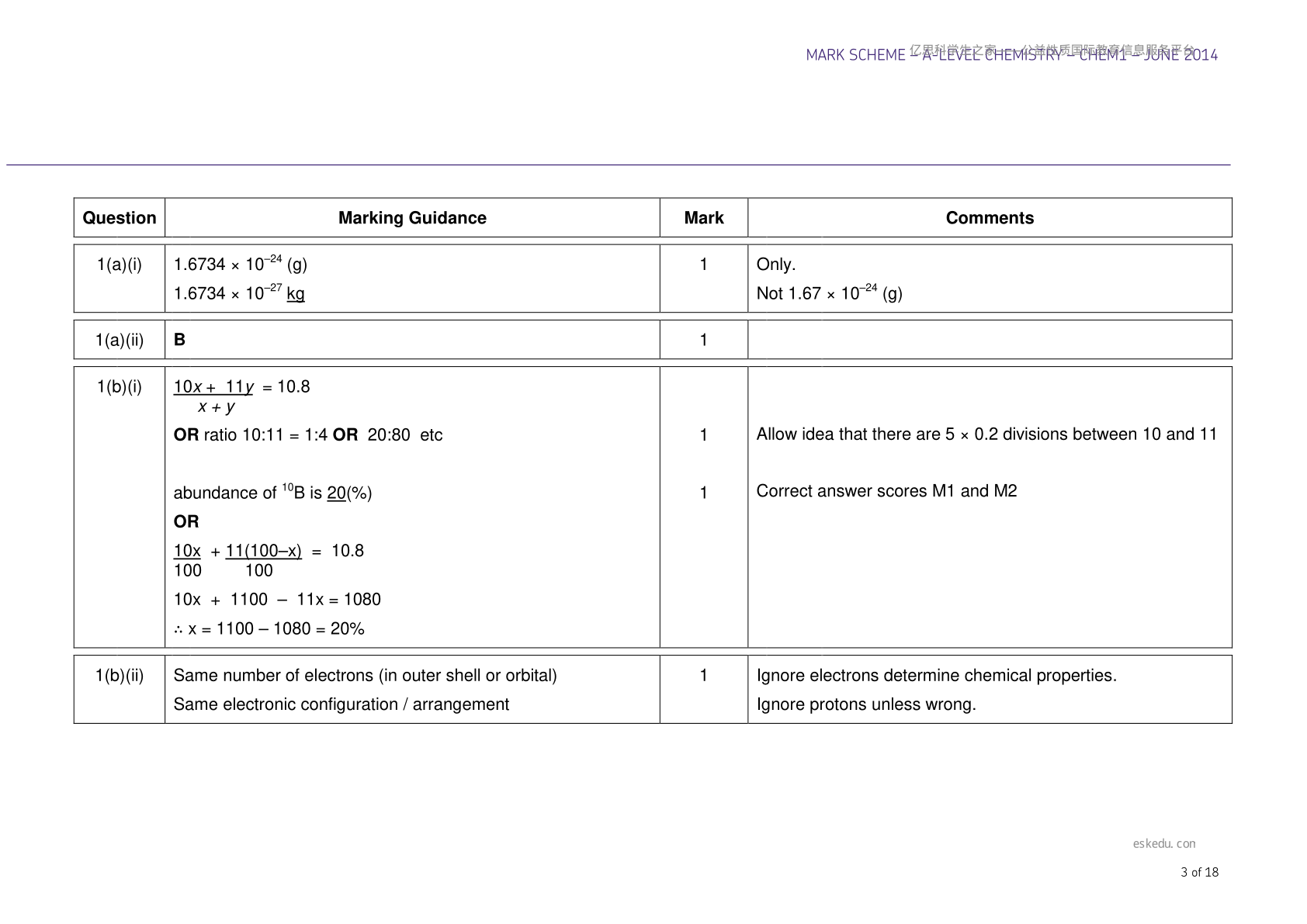Select question number '1(a)(ii)' cell
1307x924 pixels.
coord(120,340)
